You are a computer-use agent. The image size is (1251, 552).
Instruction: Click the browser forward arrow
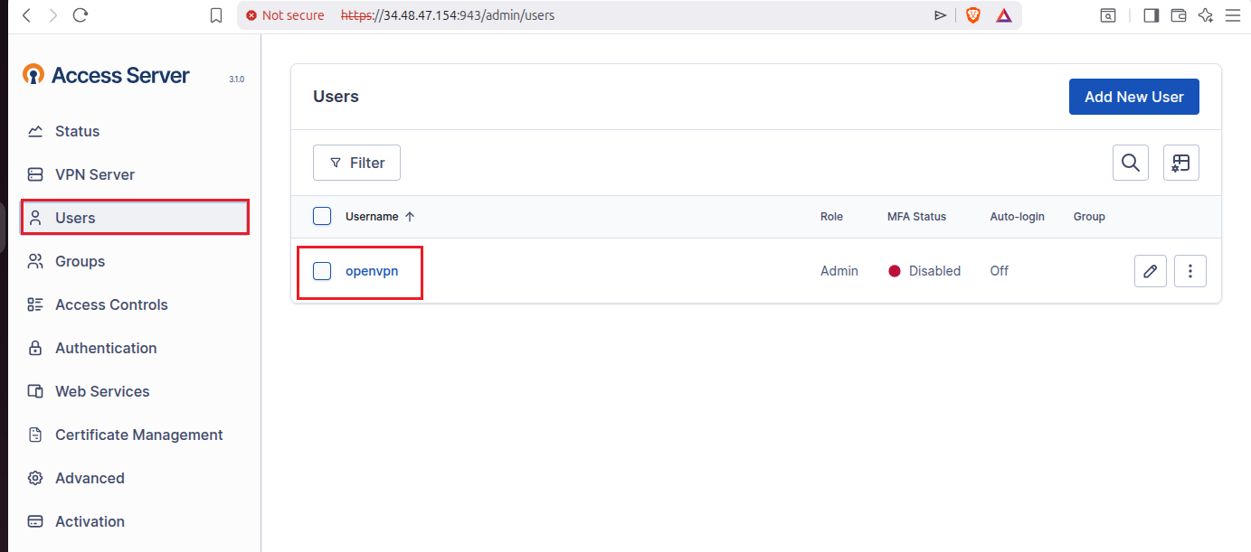click(53, 15)
